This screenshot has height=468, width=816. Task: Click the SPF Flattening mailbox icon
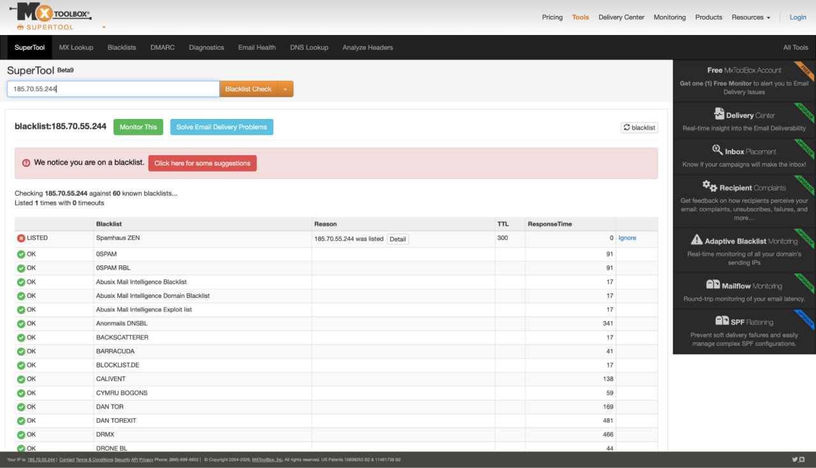[x=722, y=321]
